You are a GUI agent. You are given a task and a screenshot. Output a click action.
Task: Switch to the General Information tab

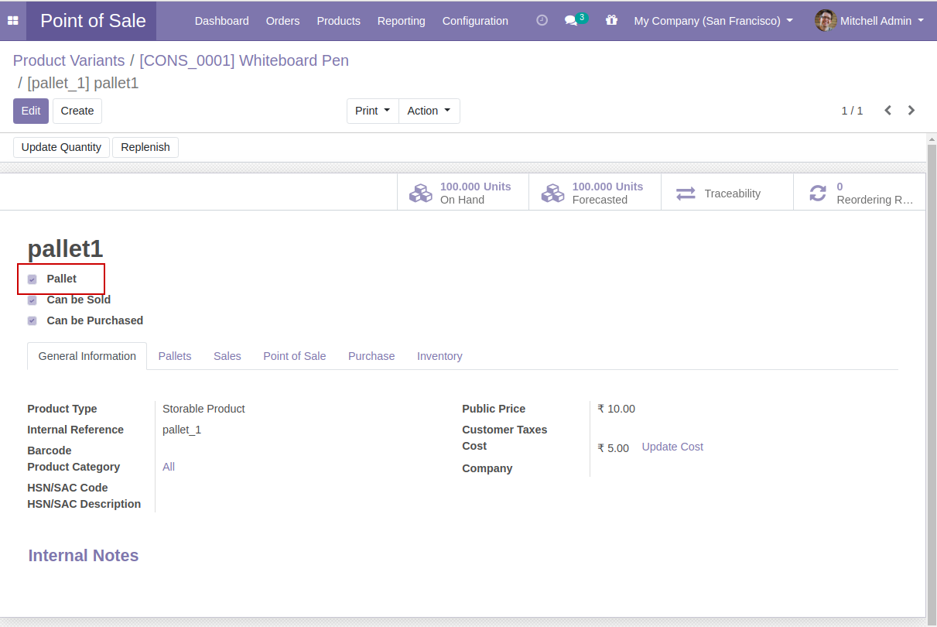[x=87, y=356]
